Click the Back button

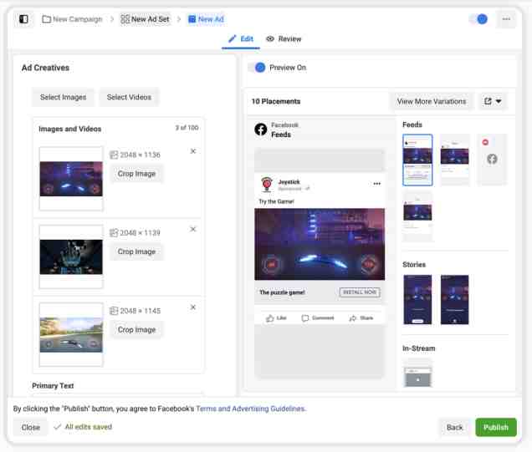[x=455, y=427]
